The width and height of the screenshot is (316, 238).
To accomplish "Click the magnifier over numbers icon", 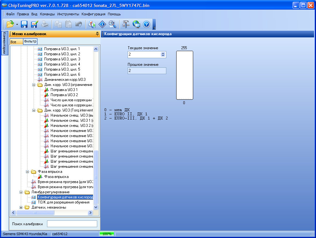I will [x=112, y=24].
